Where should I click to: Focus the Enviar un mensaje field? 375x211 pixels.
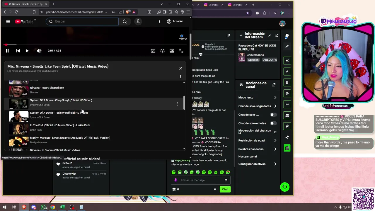click(x=201, y=180)
